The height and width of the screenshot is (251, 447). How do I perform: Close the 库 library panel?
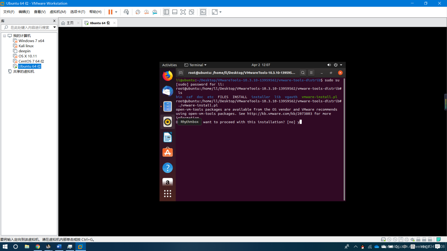[54, 21]
